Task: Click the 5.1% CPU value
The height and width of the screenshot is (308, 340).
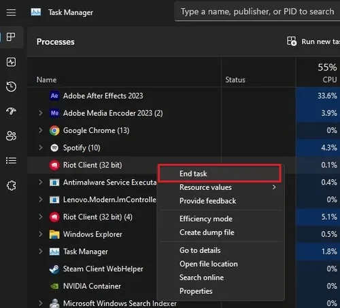Action: (x=329, y=217)
